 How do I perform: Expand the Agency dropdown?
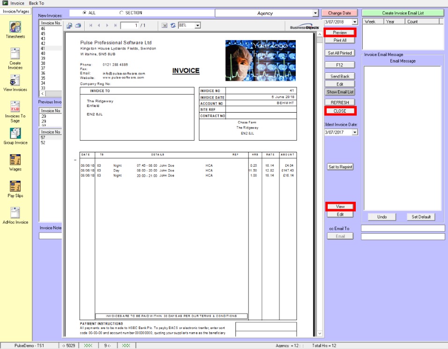pos(315,13)
